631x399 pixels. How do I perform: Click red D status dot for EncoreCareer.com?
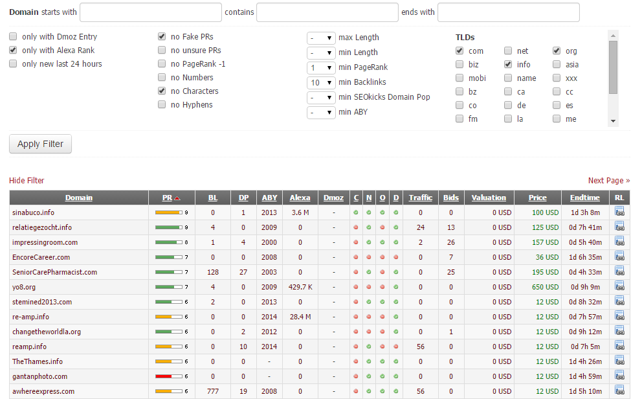396,257
